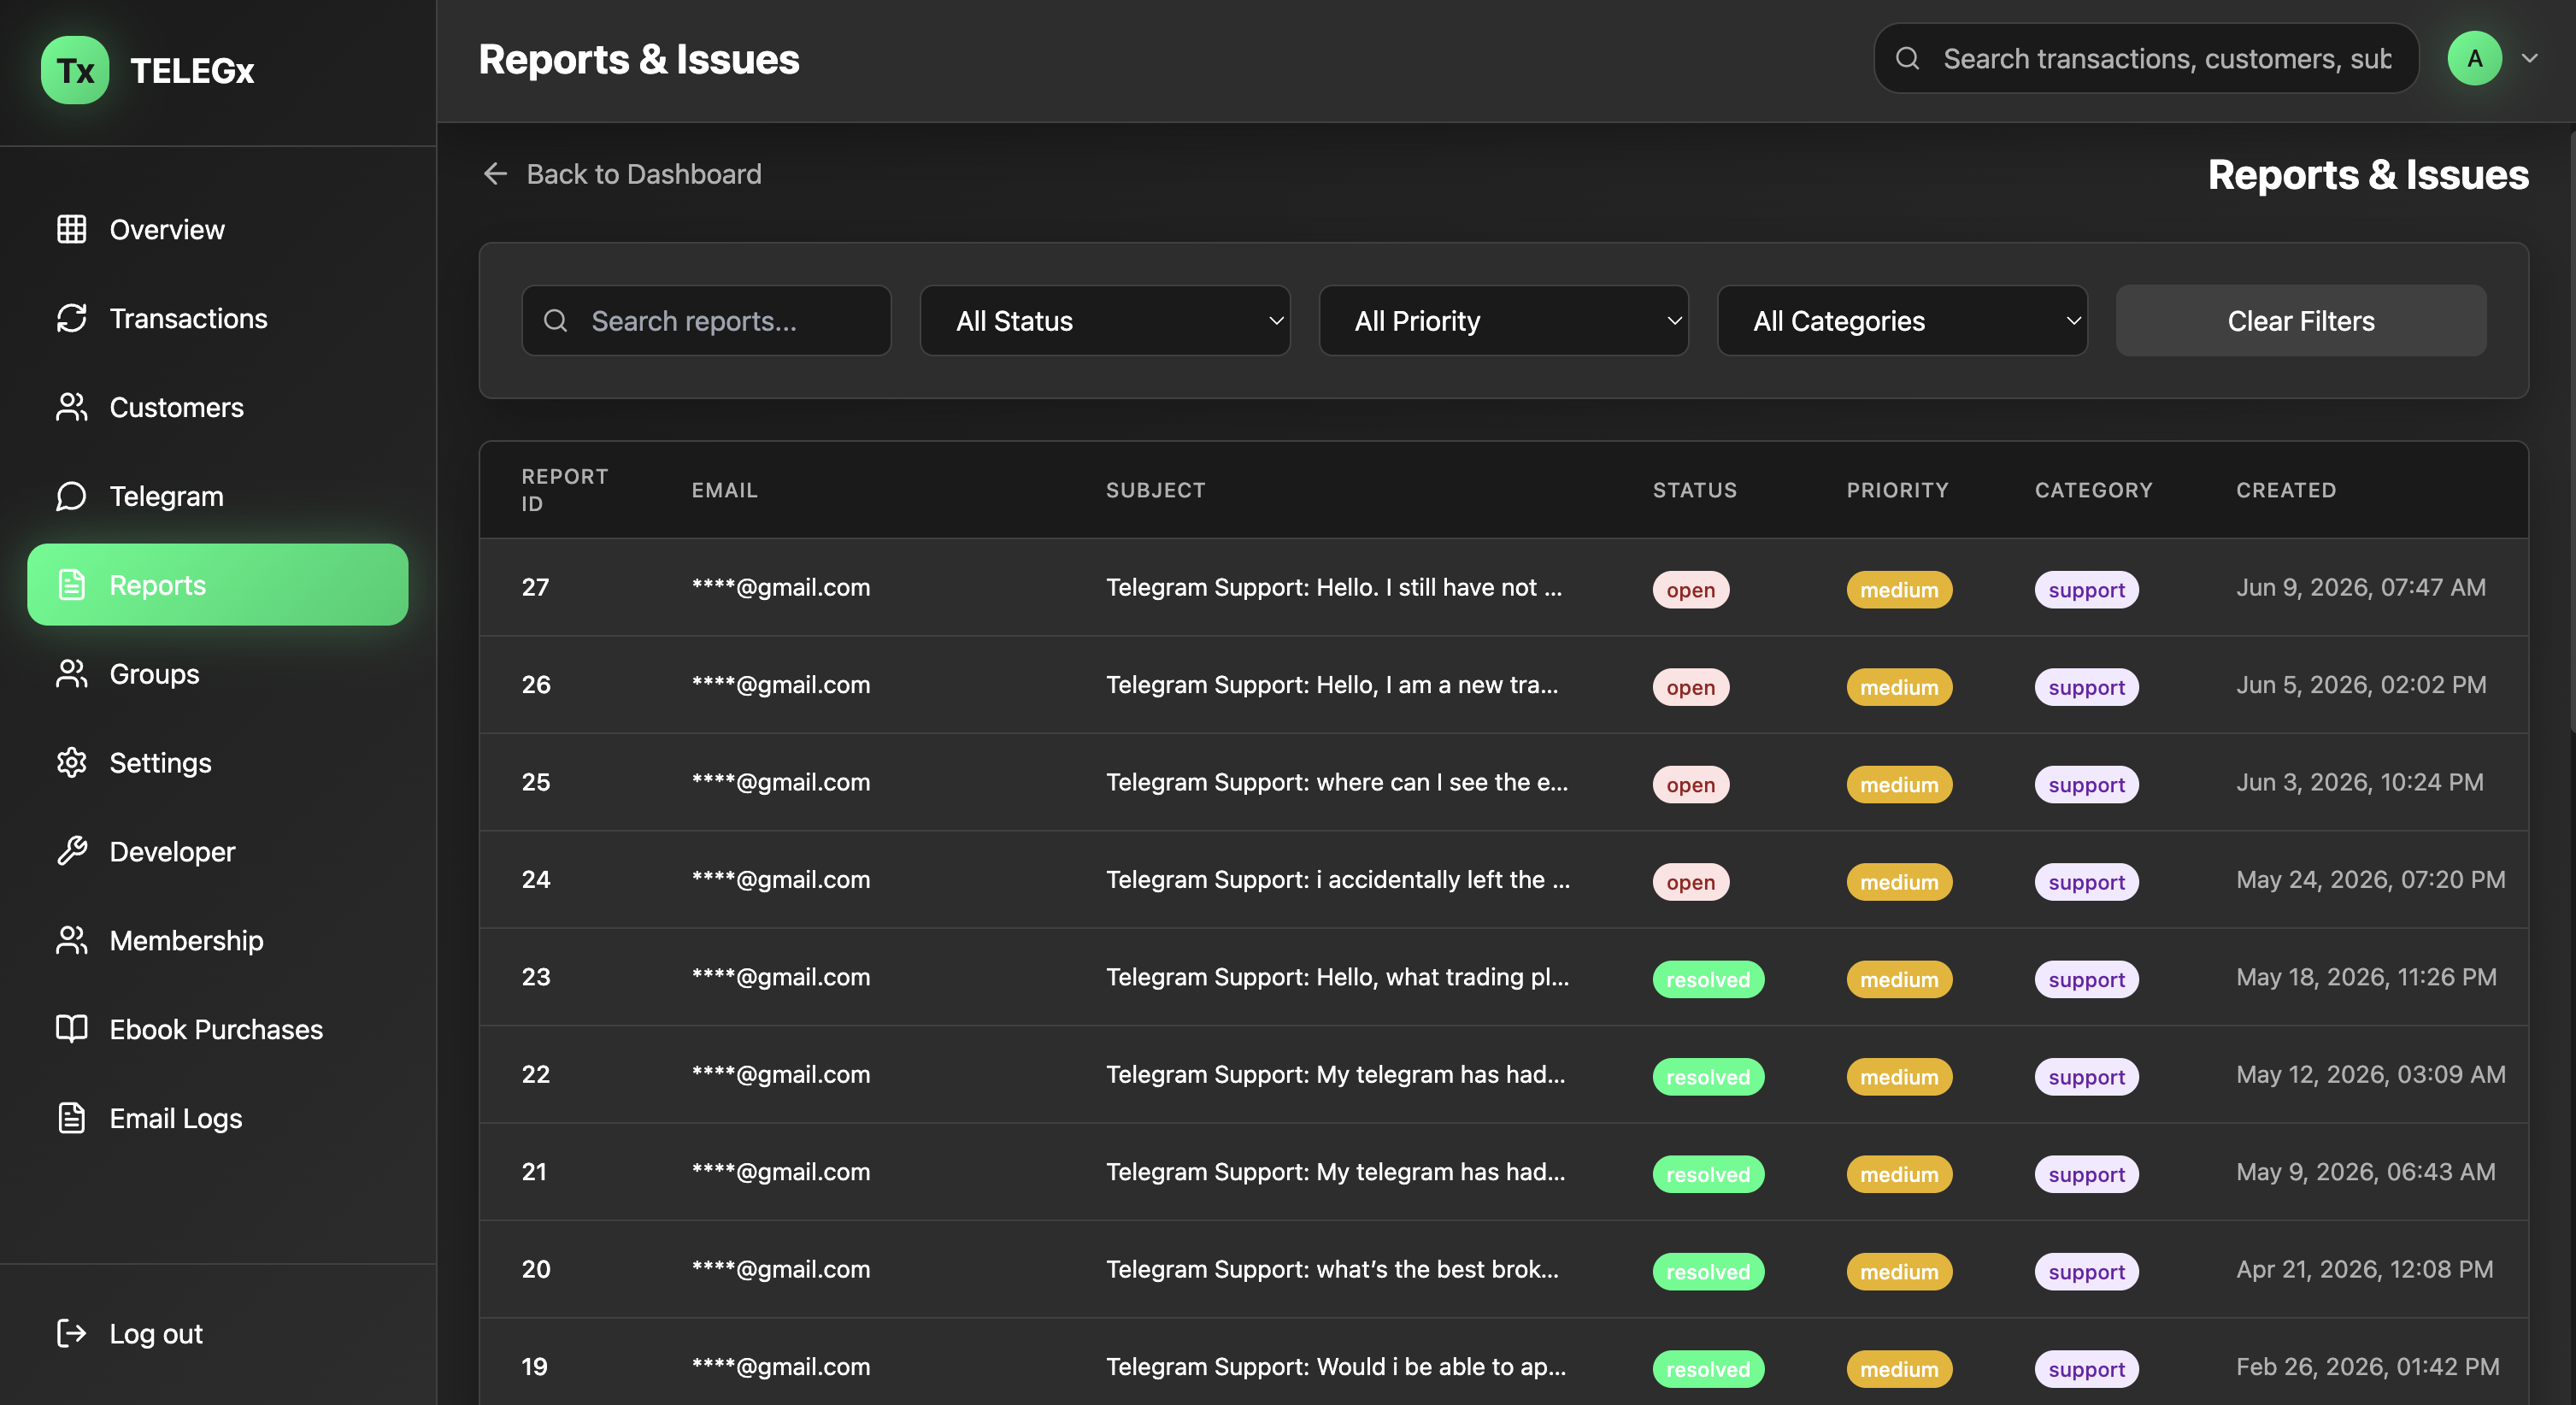Click the medium priority badge for report 22
Viewport: 2576px width, 1405px height.
click(1899, 1076)
